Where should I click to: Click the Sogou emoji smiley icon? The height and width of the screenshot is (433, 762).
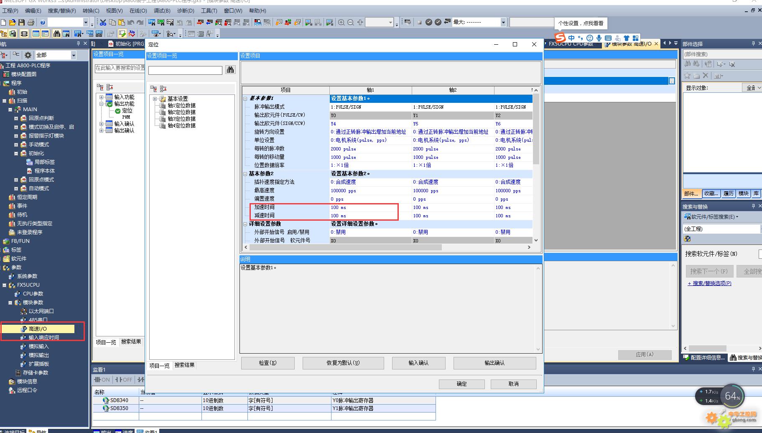click(x=590, y=38)
